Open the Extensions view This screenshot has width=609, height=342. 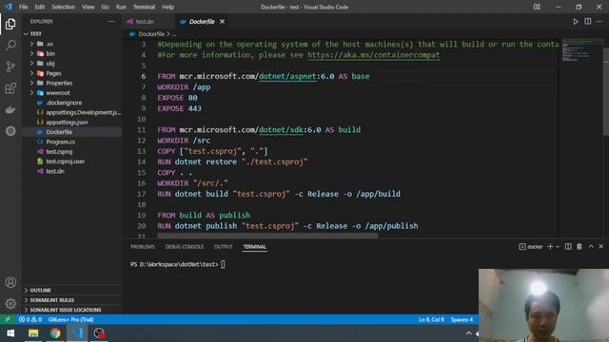point(10,88)
